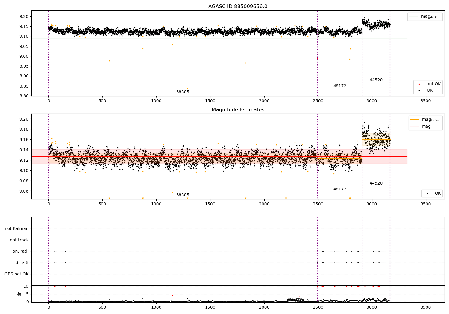
Task: Click the '2000' x-tick under the middle plot
Action: point(264,204)
